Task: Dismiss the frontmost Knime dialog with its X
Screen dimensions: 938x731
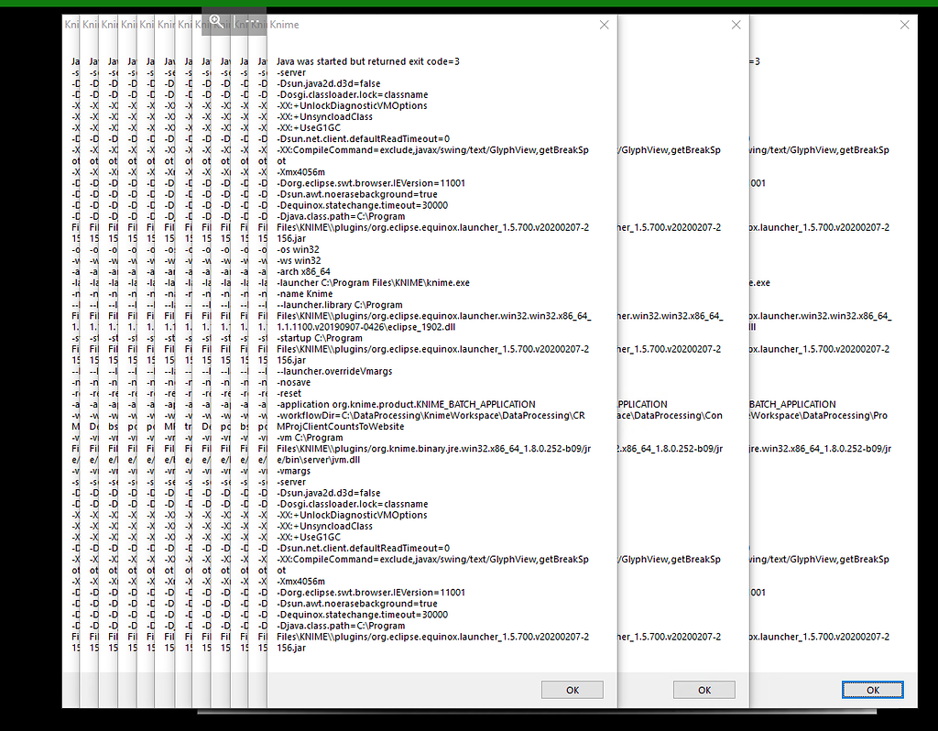Action: tap(604, 25)
